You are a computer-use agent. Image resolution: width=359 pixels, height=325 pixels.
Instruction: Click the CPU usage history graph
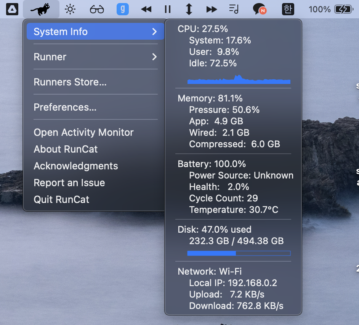(x=239, y=79)
